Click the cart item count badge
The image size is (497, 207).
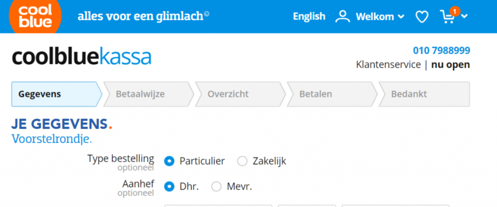pyautogui.click(x=455, y=12)
